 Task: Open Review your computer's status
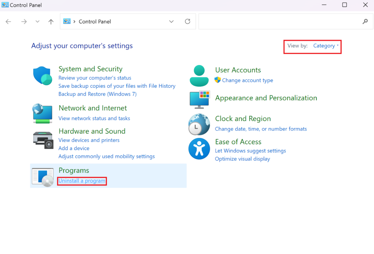pos(95,78)
